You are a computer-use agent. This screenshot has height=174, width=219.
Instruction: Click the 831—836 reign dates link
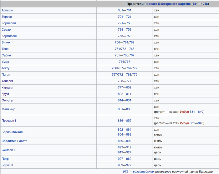(x=125, y=109)
